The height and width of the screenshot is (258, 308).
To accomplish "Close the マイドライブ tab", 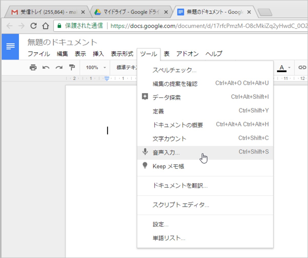I will point(166,12).
